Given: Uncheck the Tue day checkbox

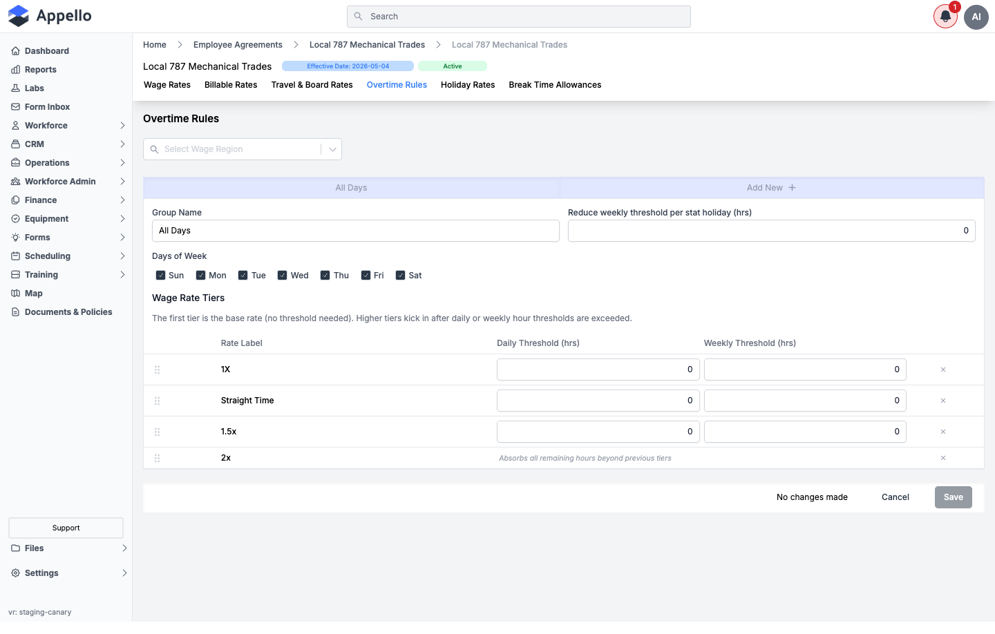Looking at the screenshot, I should click(x=243, y=276).
